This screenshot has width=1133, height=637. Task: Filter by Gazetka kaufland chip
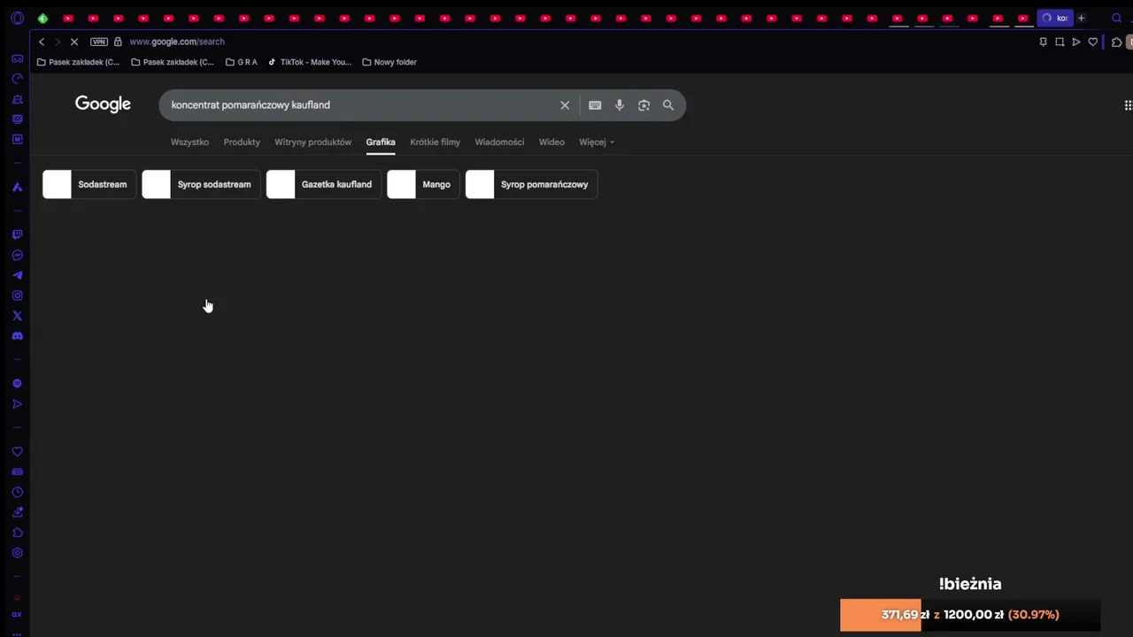tap(324, 184)
